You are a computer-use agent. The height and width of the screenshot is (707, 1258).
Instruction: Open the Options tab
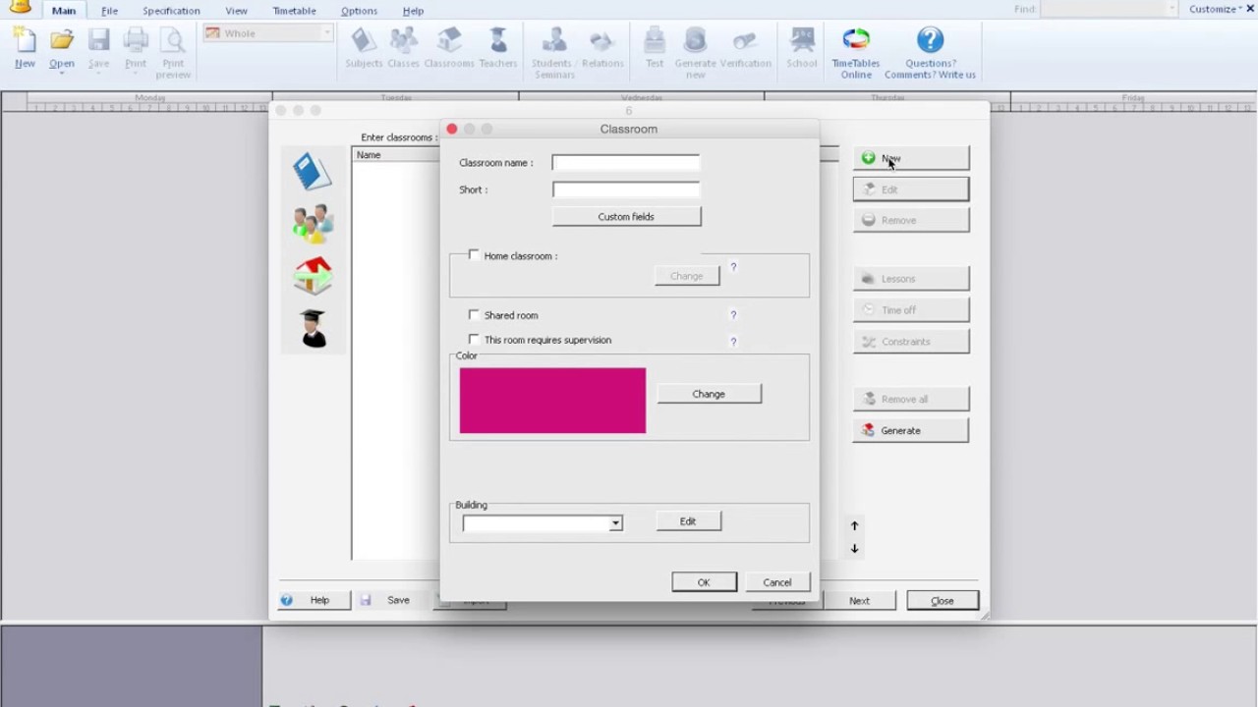click(x=359, y=11)
